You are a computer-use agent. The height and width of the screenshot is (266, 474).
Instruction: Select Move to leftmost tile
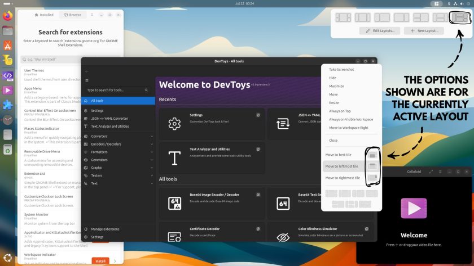(351, 166)
